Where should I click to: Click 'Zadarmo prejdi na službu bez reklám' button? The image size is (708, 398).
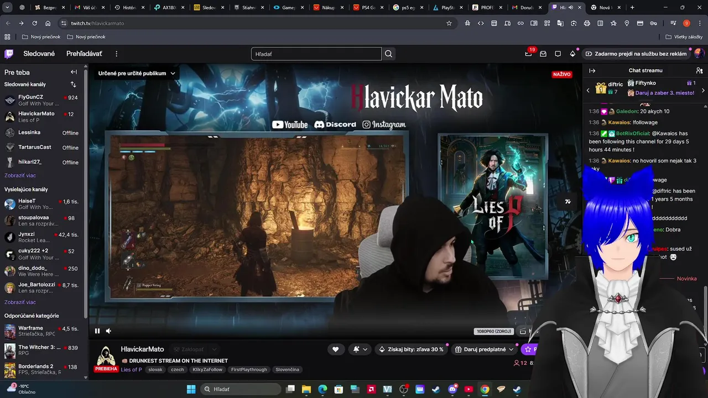point(636,54)
